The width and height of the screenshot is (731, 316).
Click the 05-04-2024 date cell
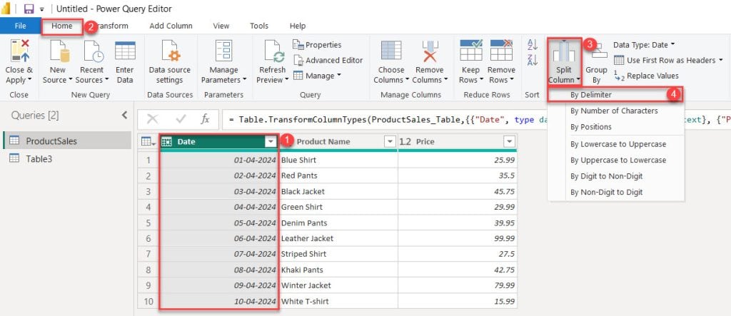pos(219,223)
